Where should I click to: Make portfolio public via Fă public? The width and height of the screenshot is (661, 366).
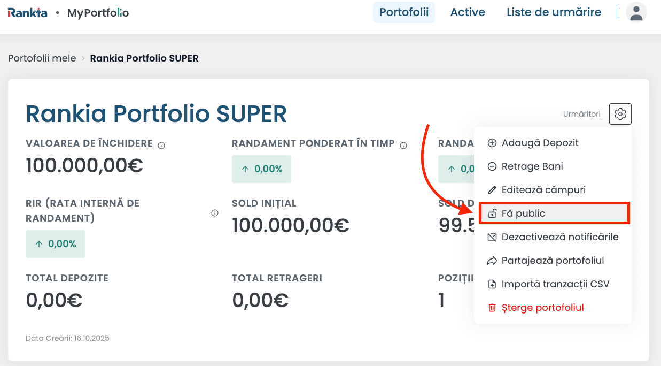point(523,213)
